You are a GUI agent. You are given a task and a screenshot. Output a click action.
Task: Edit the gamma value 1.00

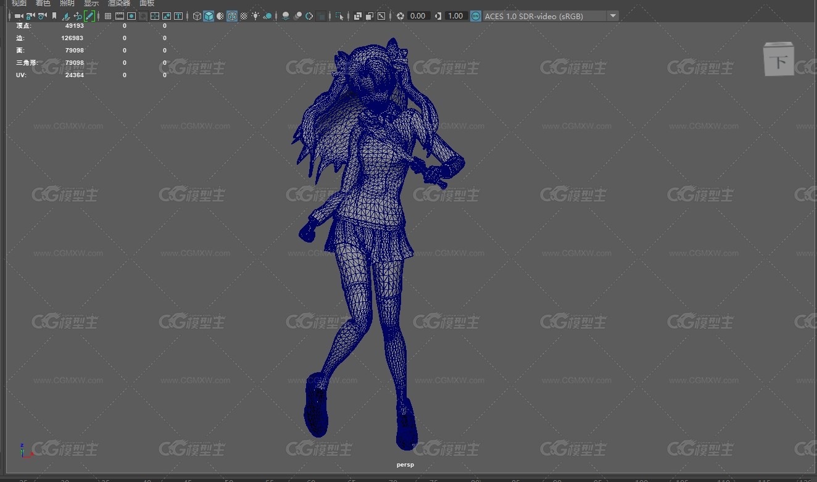[456, 16]
